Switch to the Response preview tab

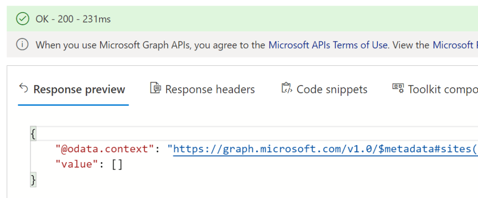(79, 89)
